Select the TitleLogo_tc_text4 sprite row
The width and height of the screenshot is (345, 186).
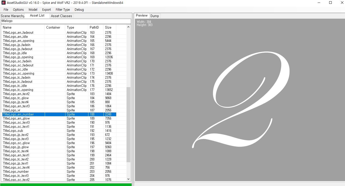pos(59,151)
